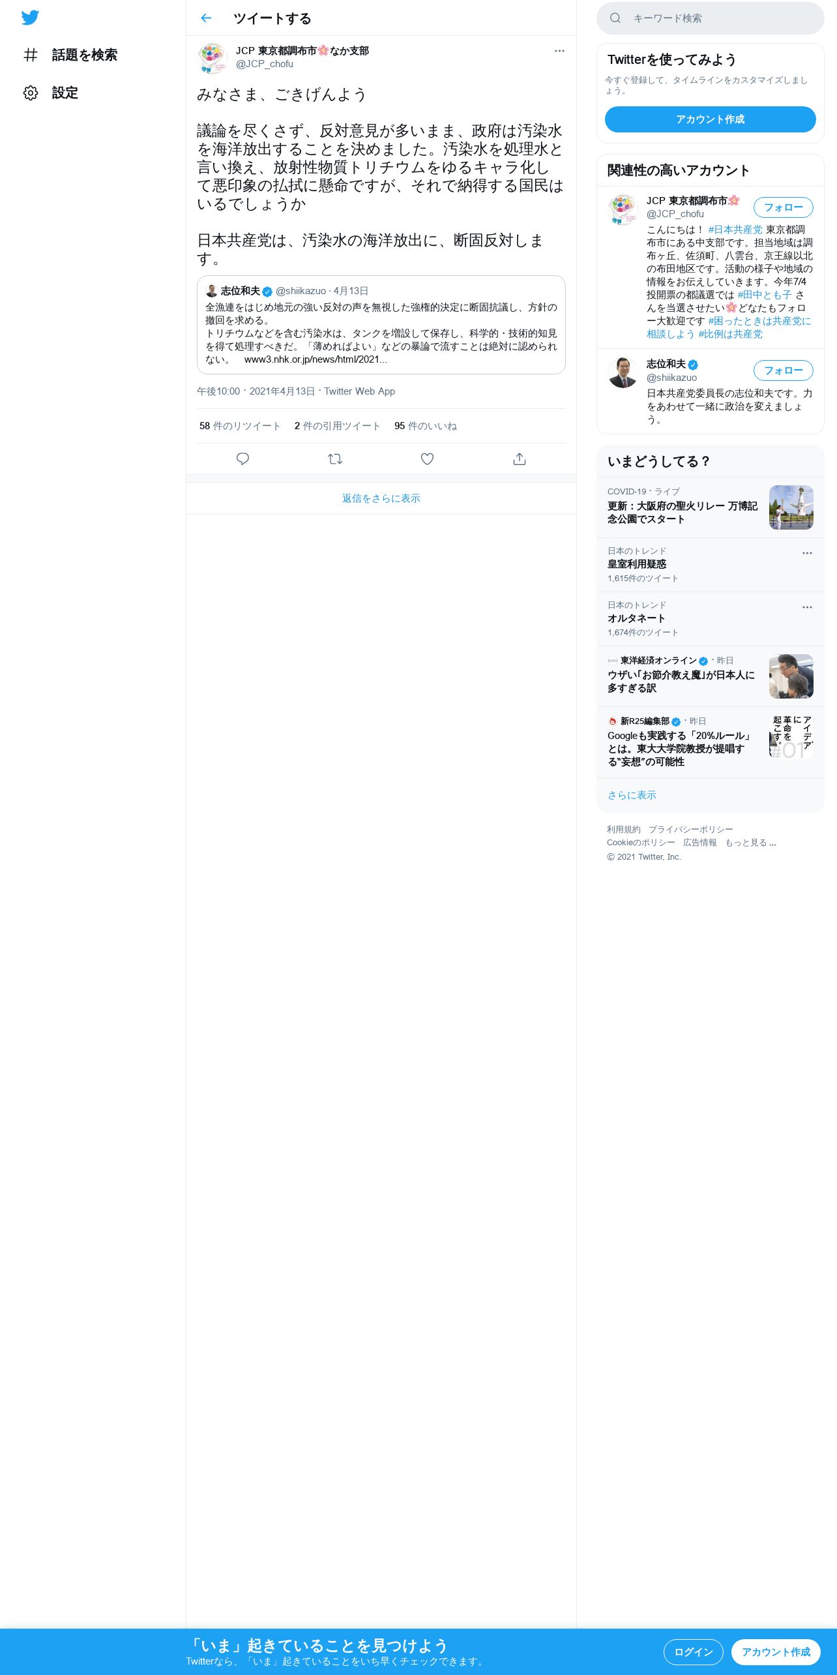Viewport: 837px width, 1675px height.
Task: Open Cookieのポリシー footer link
Action: click(641, 843)
